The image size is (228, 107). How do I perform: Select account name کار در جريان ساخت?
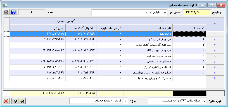pos(148,56)
